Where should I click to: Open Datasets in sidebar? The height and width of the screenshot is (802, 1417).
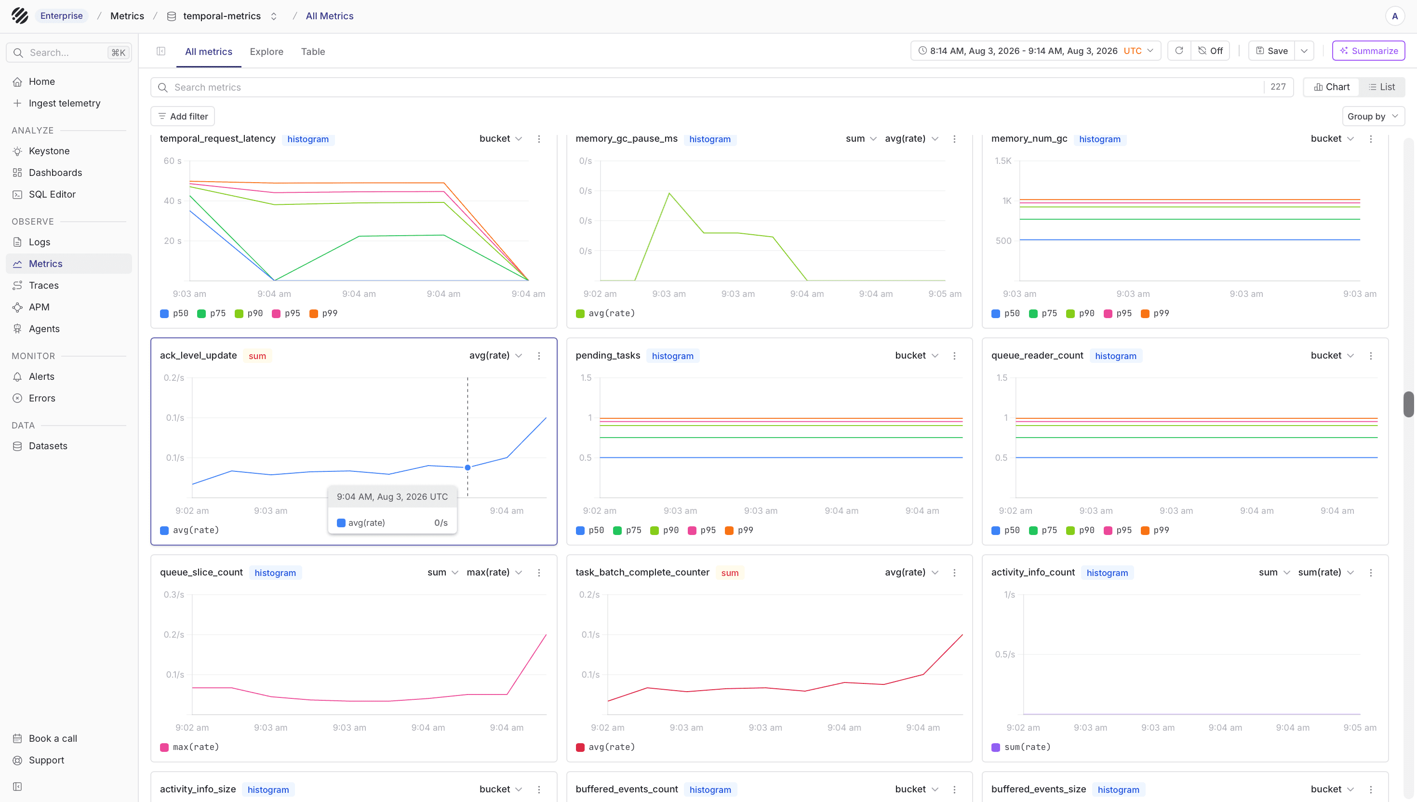[69, 446]
